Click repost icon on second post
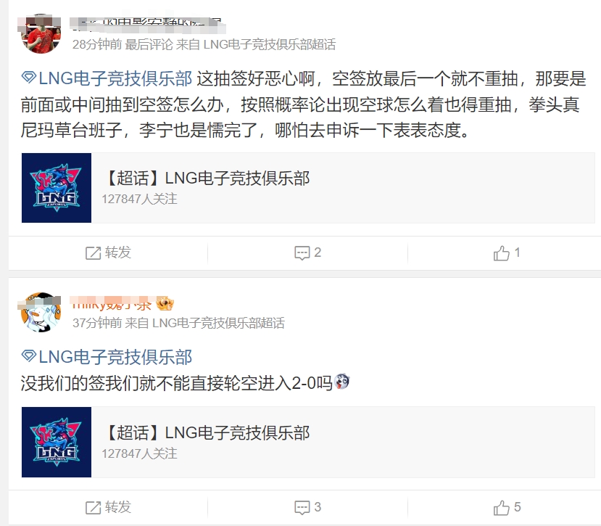This screenshot has width=601, height=526. point(93,508)
